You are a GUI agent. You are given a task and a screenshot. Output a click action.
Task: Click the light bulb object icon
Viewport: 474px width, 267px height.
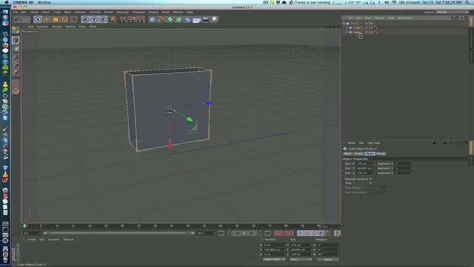tap(214, 20)
